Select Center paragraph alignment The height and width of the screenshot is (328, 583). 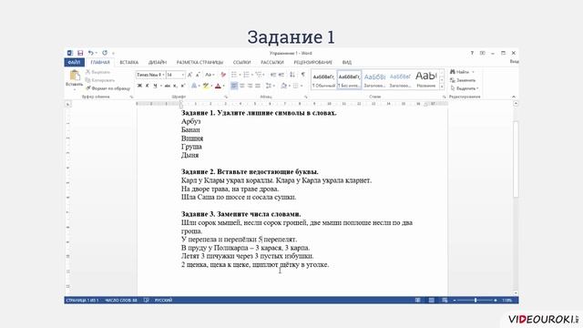click(x=242, y=86)
